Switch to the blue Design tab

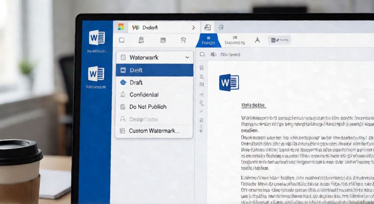pos(209,41)
